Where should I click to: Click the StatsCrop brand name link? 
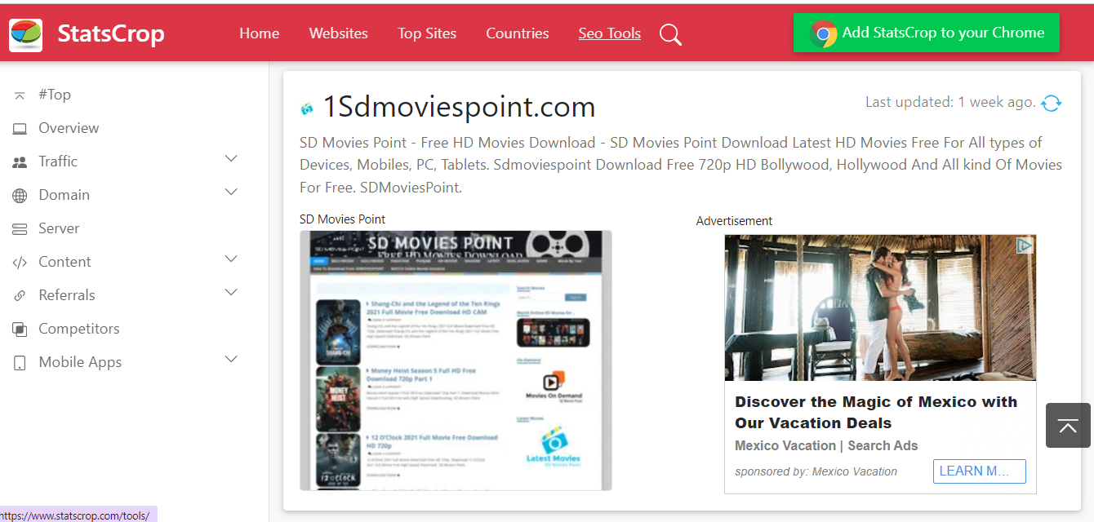[111, 34]
